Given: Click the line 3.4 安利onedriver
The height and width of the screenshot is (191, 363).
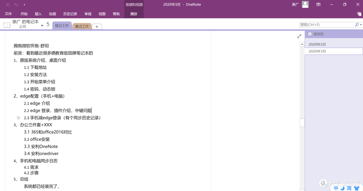Looking at the screenshot, I should (x=41, y=154).
